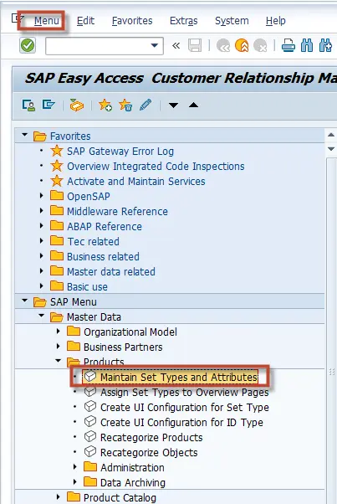
Task: Click star icon beside Activate and Maintain Services
Action: 57,181
